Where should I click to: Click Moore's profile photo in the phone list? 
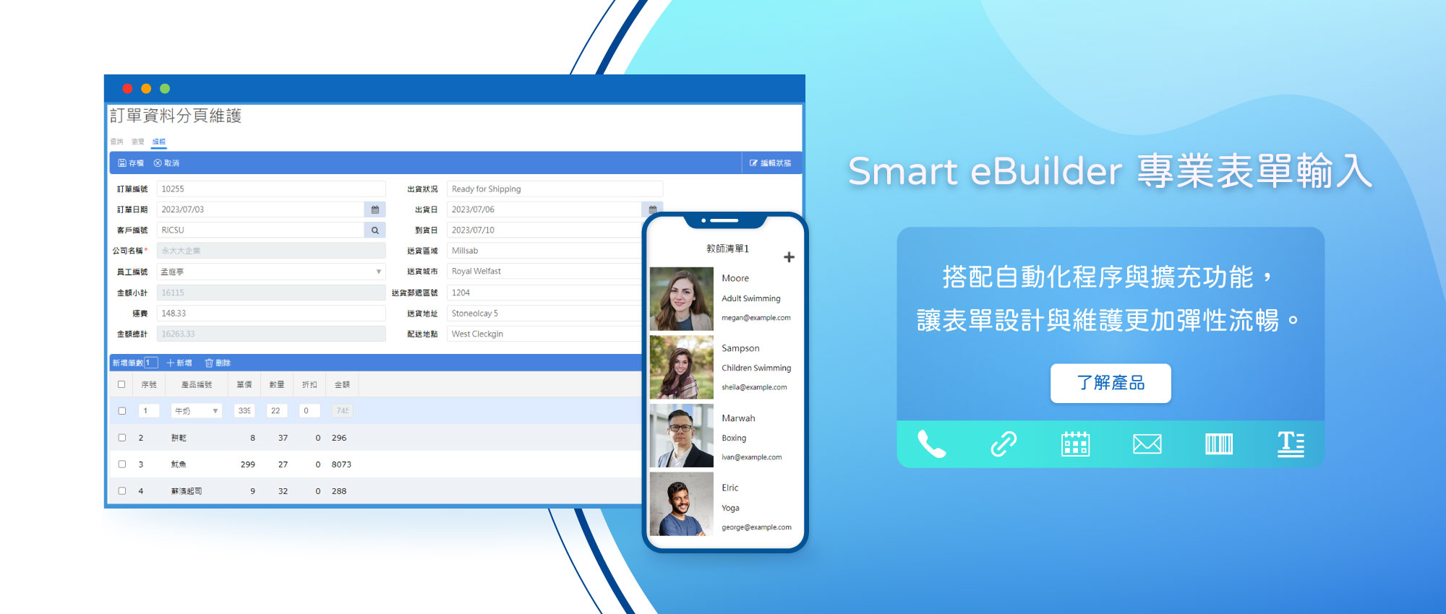[x=681, y=298]
